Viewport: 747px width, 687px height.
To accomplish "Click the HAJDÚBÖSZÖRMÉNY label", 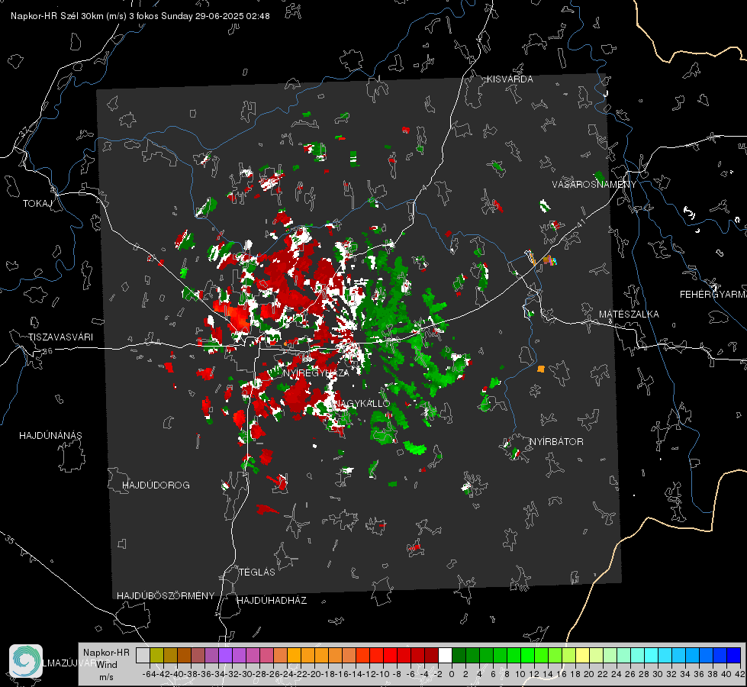I will click(x=166, y=596).
